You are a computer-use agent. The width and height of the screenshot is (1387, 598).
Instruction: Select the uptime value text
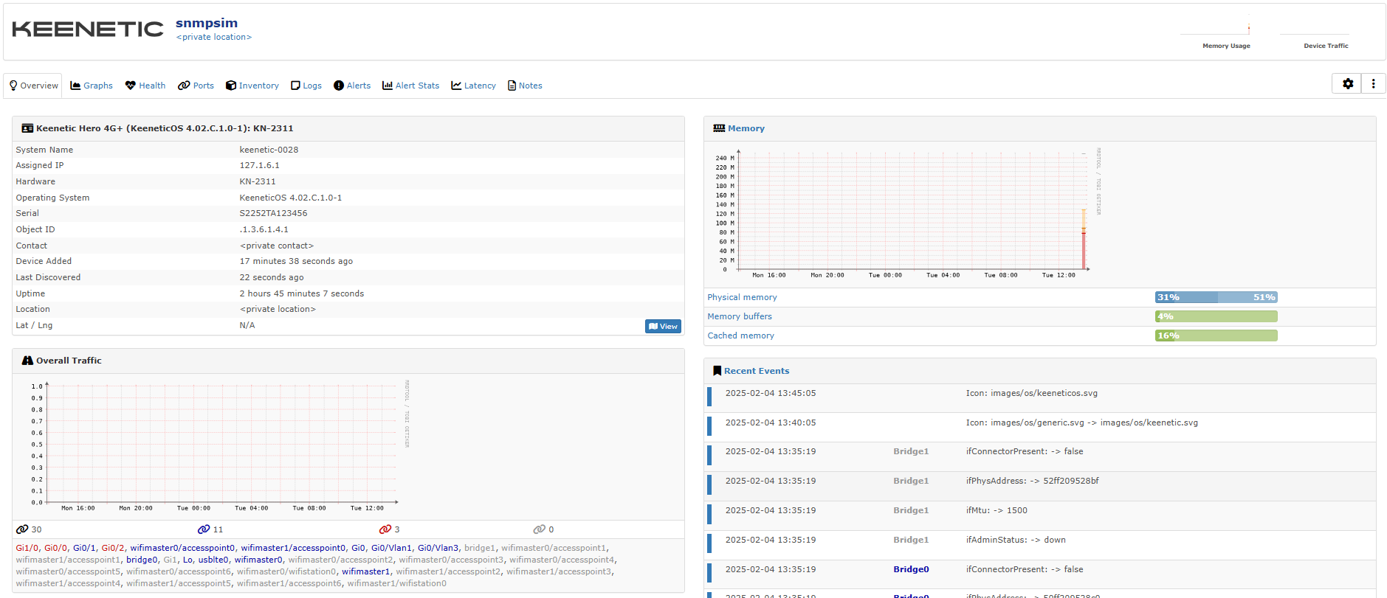tap(301, 293)
